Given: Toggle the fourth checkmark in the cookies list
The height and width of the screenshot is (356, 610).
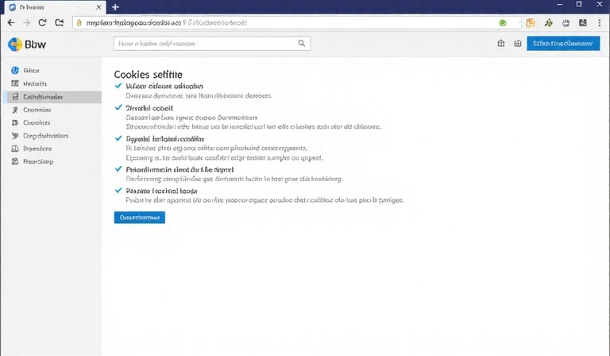Looking at the screenshot, I should click(x=118, y=168).
